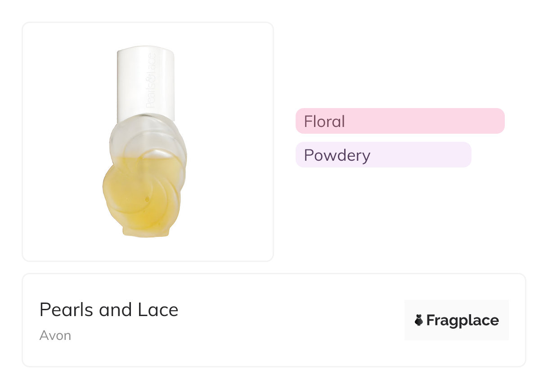Image resolution: width=548 pixels, height=389 pixels.
Task: Click the Fragplace wordmark text
Action: pyautogui.click(x=463, y=320)
